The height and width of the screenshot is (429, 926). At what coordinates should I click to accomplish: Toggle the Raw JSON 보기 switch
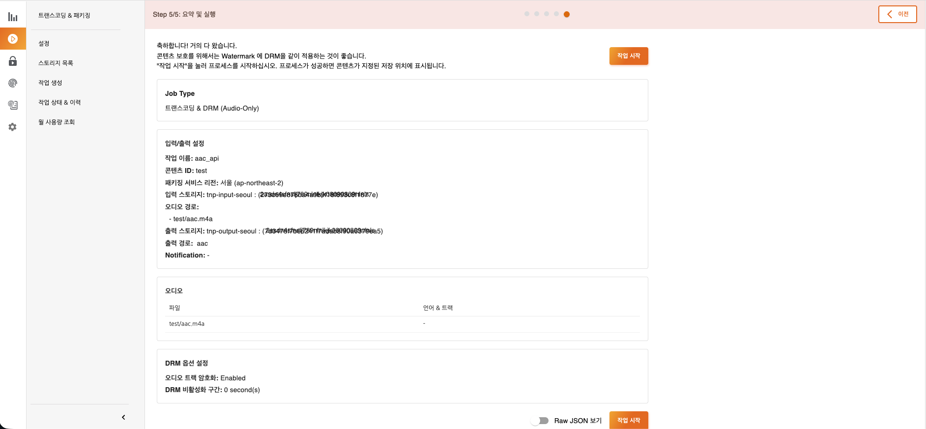pyautogui.click(x=541, y=421)
